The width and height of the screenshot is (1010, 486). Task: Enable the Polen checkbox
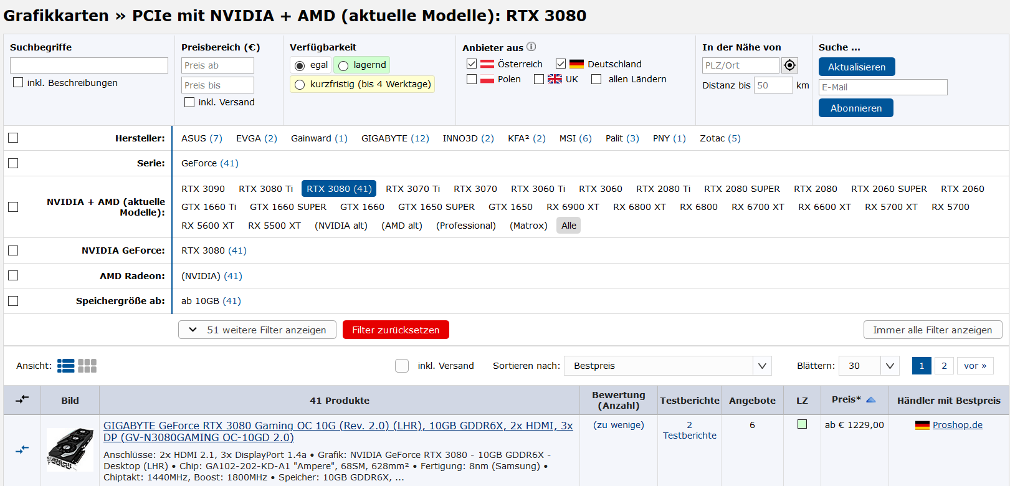coord(472,79)
